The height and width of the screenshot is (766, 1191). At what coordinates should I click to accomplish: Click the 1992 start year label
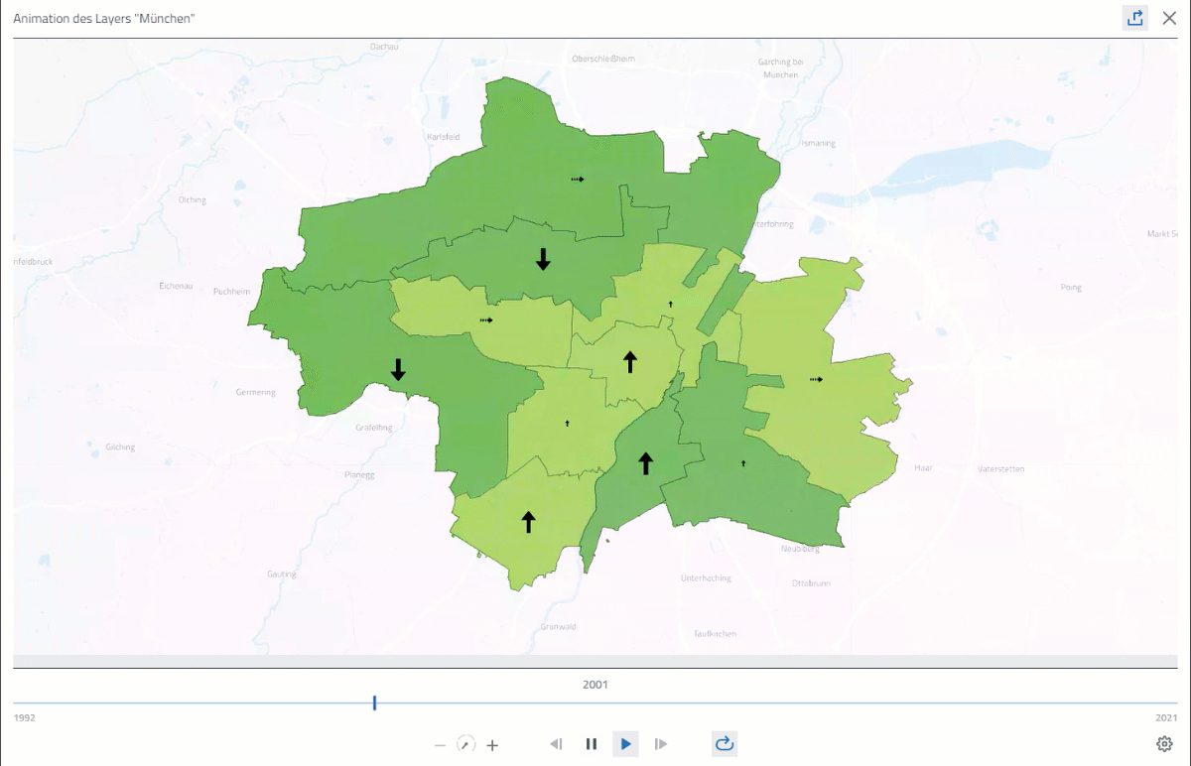[x=24, y=717]
